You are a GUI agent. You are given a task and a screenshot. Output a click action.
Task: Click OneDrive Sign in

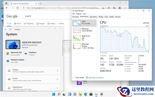pyautogui.click(x=33, y=55)
